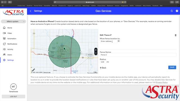Zoom out on the map
This screenshot has width=180, height=101.
point(96,53)
